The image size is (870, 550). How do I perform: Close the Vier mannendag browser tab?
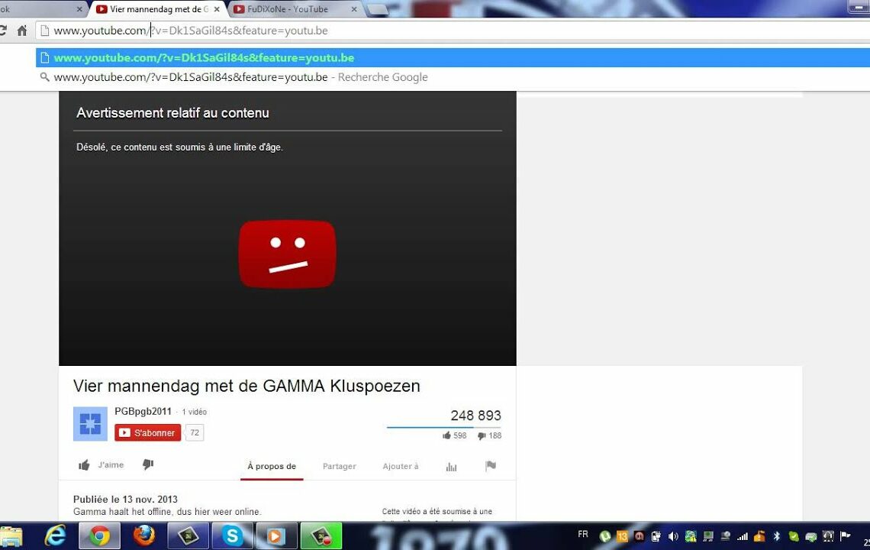[x=217, y=9]
